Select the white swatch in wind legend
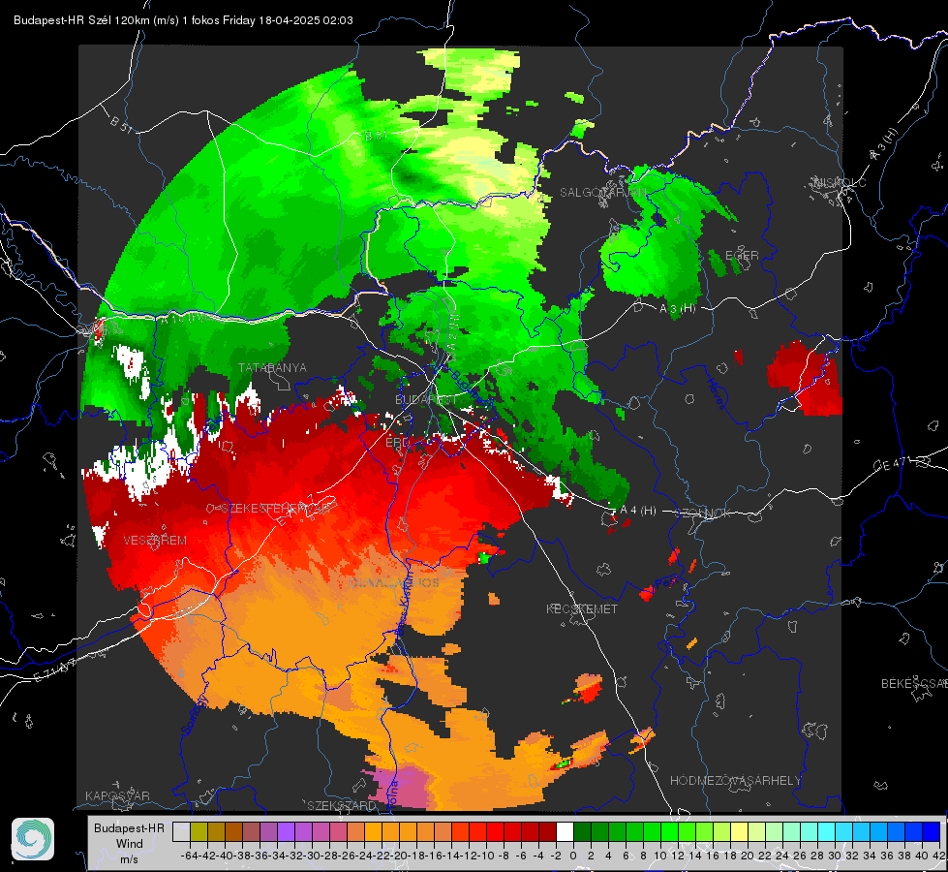Viewport: 948px width, 872px height. coord(565,832)
